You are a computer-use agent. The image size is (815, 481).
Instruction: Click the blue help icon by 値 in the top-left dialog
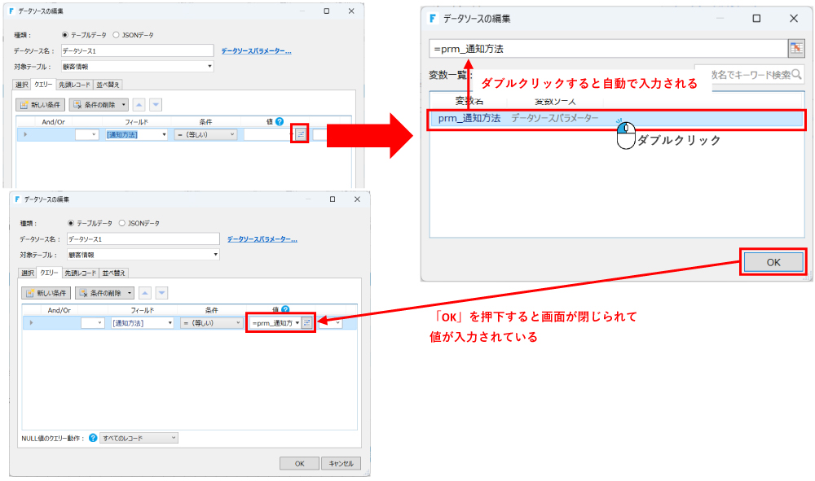(x=280, y=121)
